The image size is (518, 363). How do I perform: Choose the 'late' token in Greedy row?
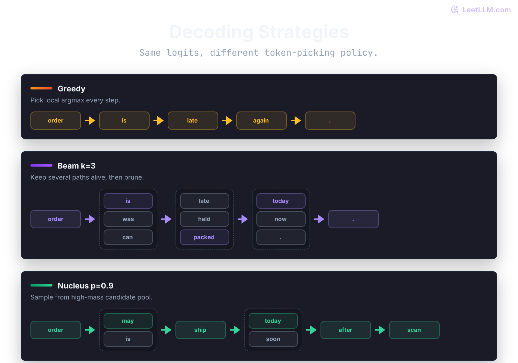pos(193,121)
